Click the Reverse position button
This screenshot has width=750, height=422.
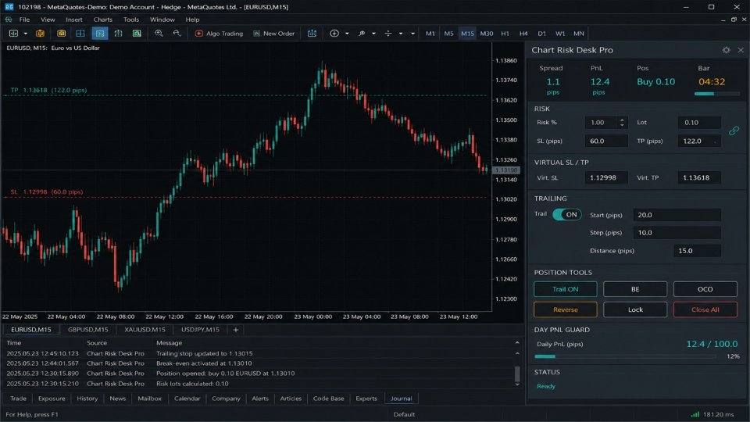coord(566,309)
